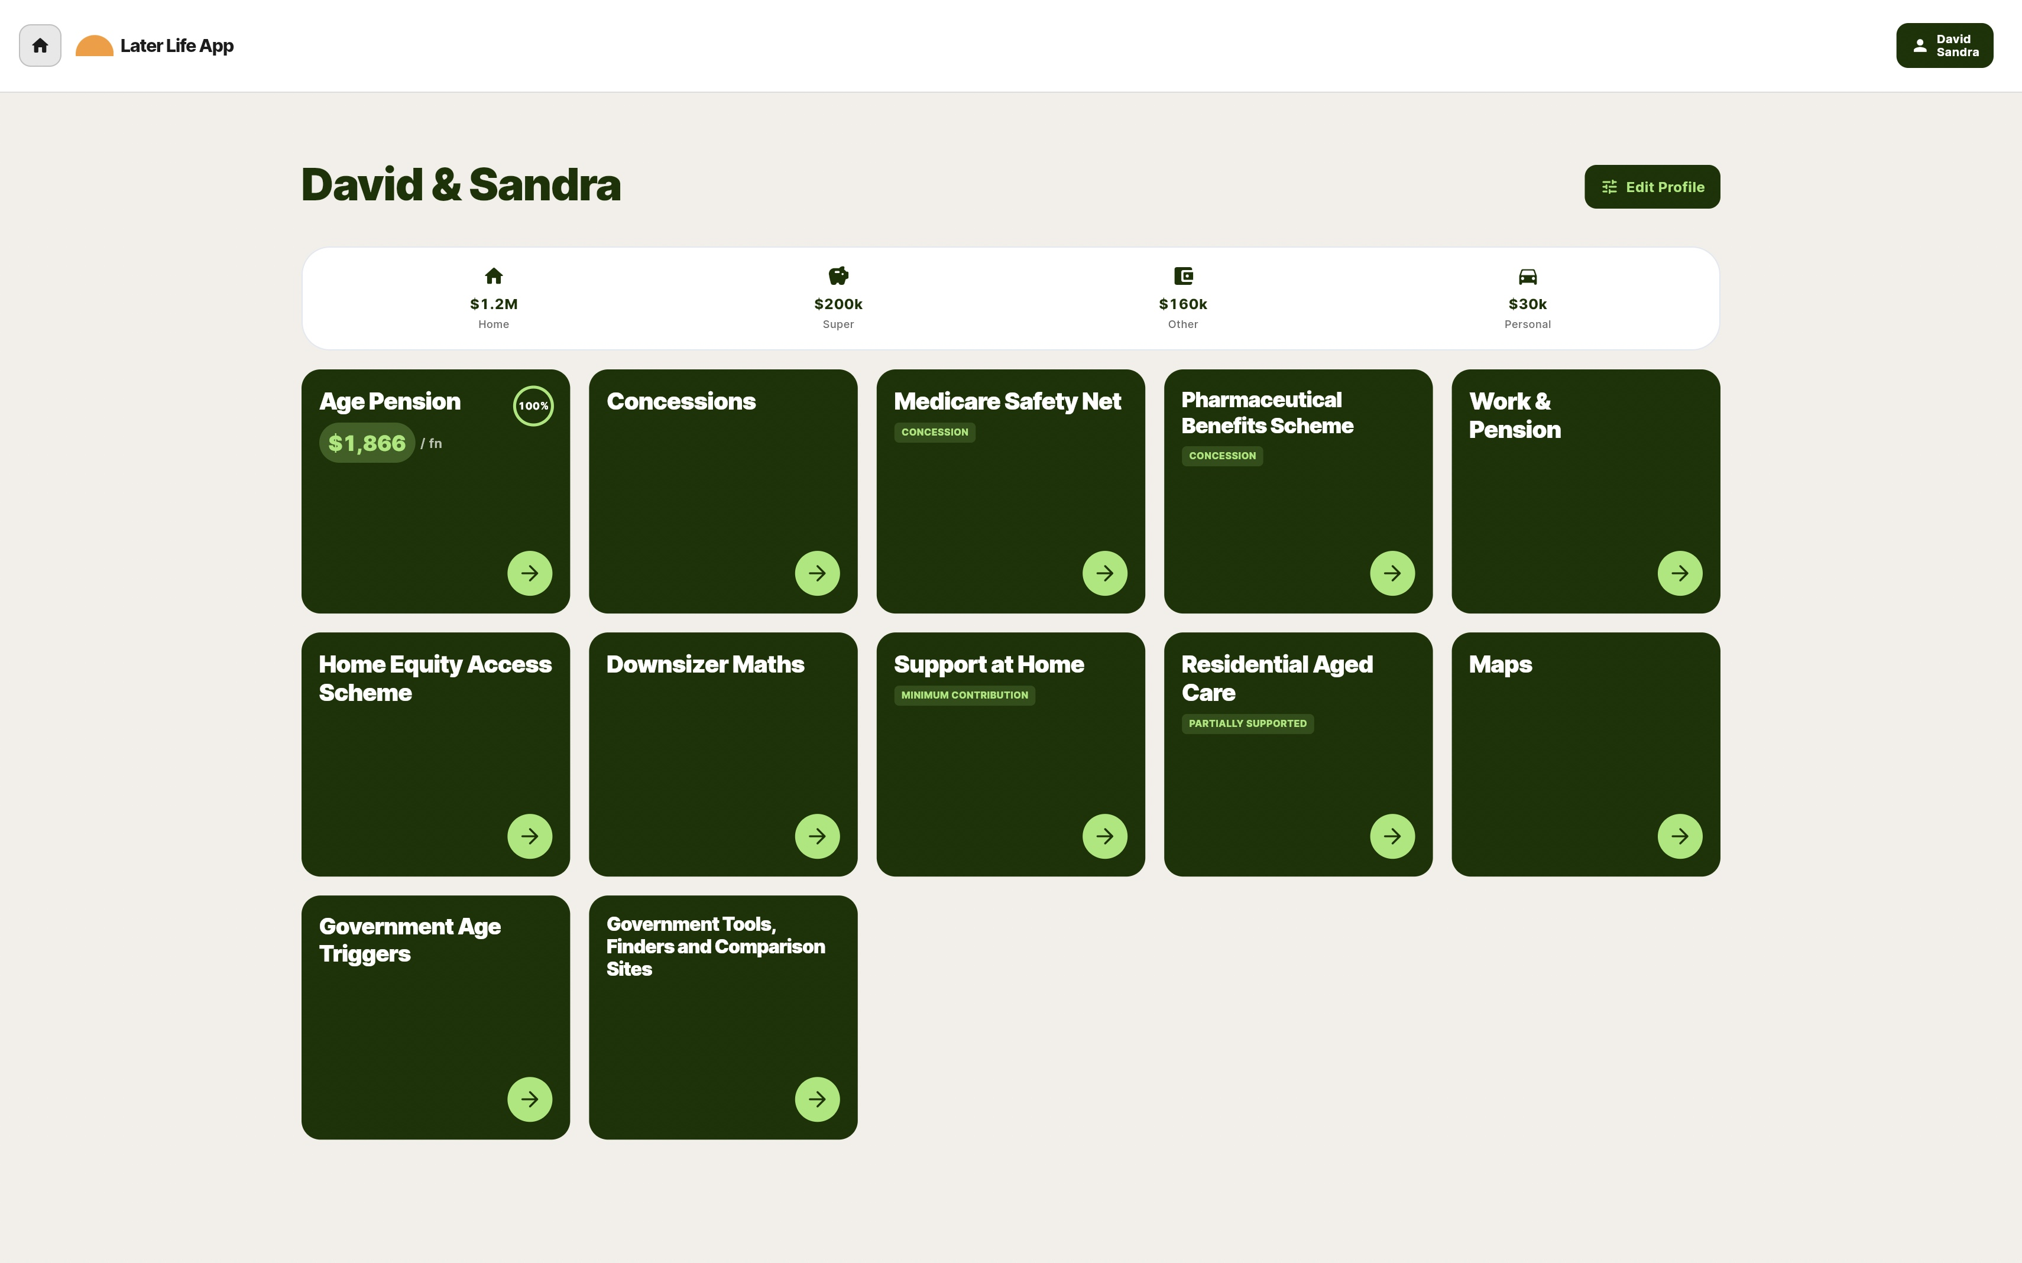The height and width of the screenshot is (1263, 2022).
Task: Click the person icon in profile button
Action: [x=1920, y=46]
